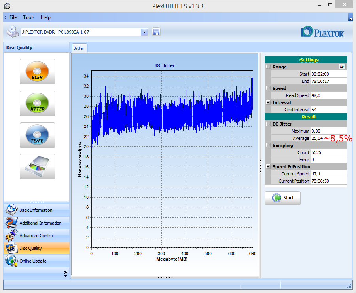The height and width of the screenshot is (293, 356).
Task: Click the save floppy disk icon
Action: [156, 32]
